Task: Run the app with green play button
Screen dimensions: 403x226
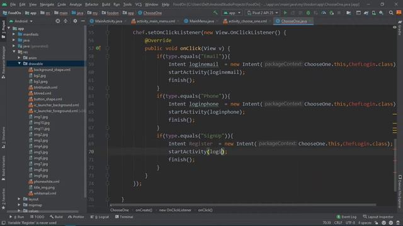Action: pos(285,13)
